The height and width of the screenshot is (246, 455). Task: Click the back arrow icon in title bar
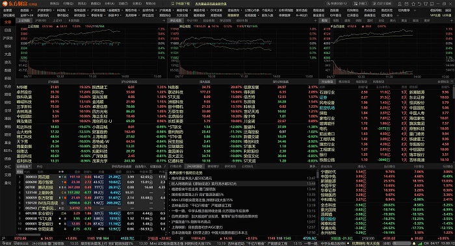[x=419, y=4]
